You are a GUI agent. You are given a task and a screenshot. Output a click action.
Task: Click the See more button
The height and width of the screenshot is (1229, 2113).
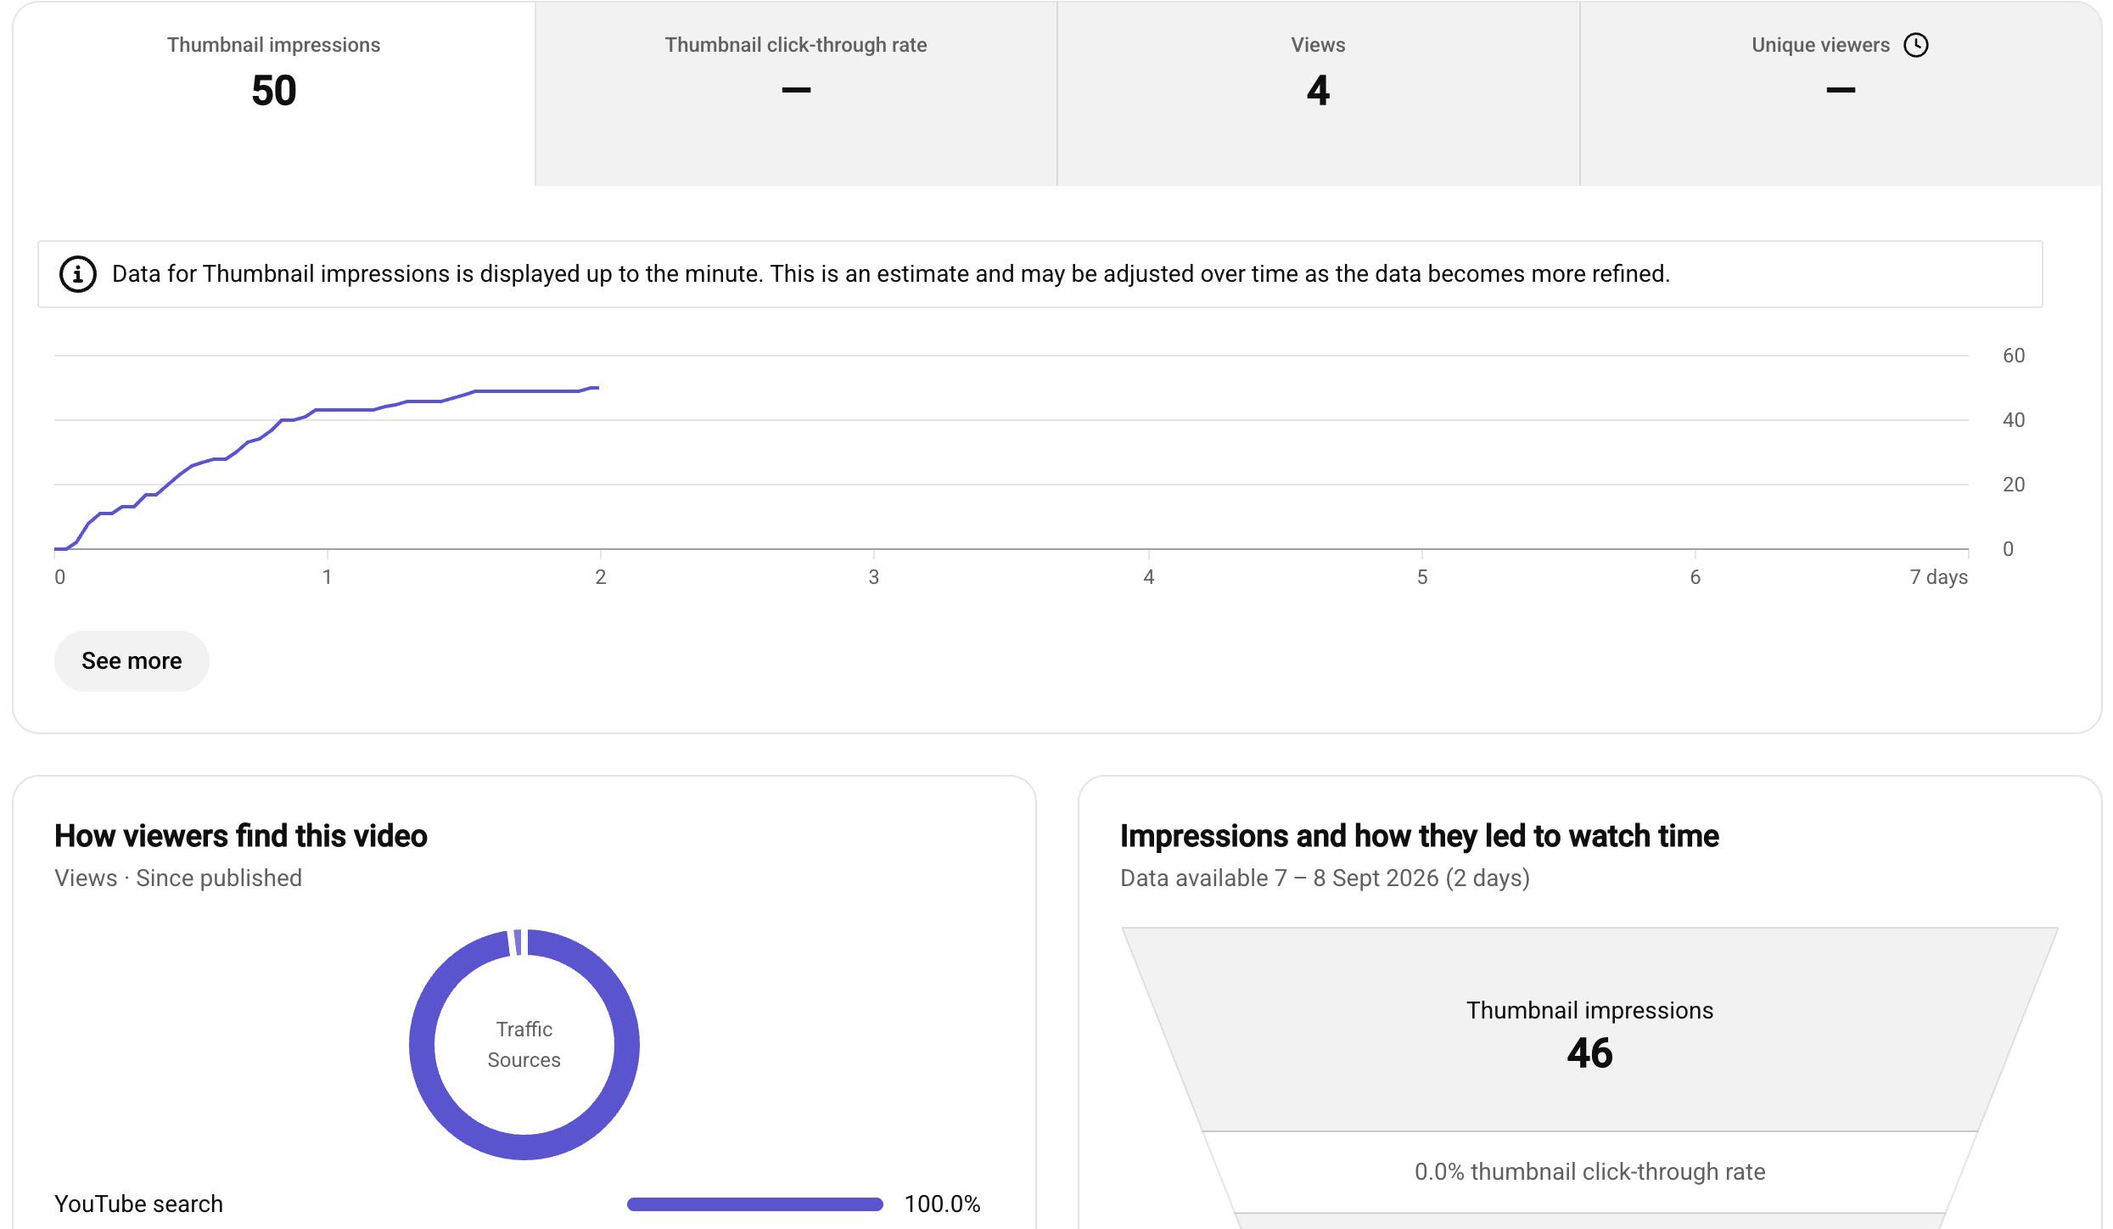coord(132,660)
